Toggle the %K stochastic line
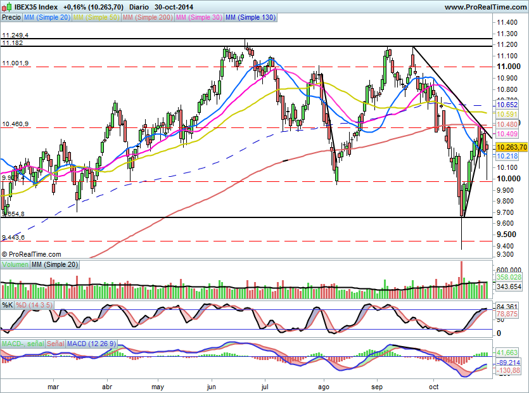529x393 pixels. pyautogui.click(x=8, y=304)
